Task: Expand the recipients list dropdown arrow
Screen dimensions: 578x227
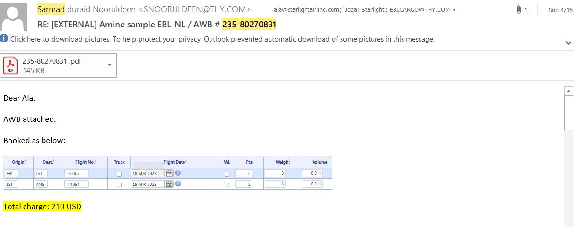Action: pyautogui.click(x=454, y=10)
